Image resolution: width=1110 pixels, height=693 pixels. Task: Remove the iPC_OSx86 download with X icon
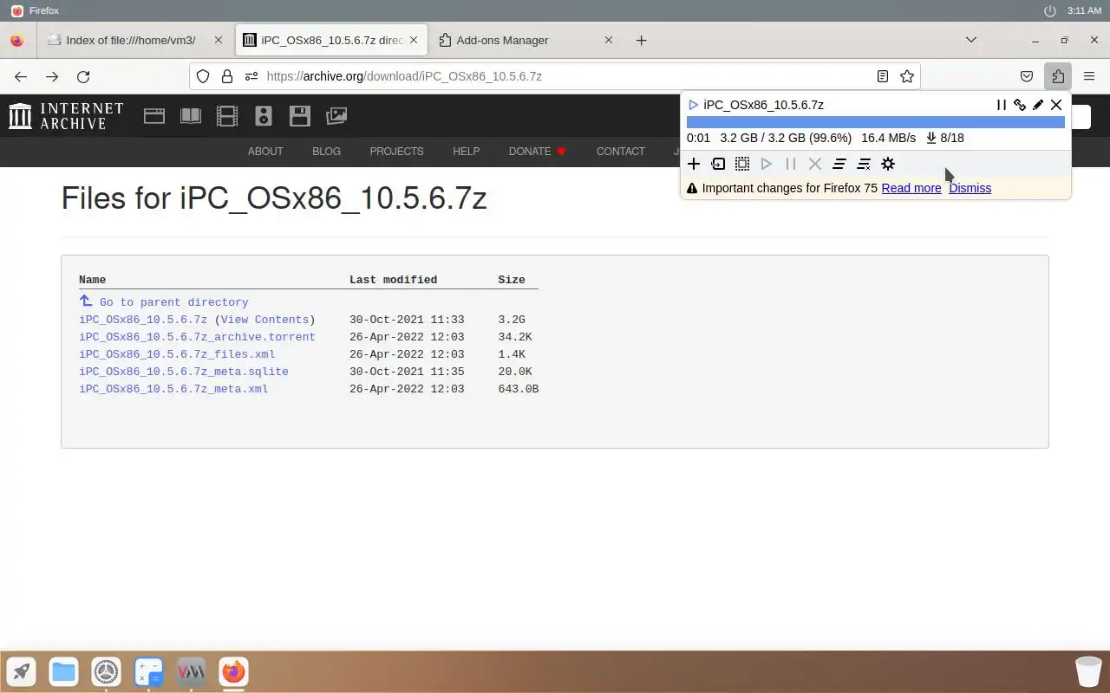(x=1056, y=105)
